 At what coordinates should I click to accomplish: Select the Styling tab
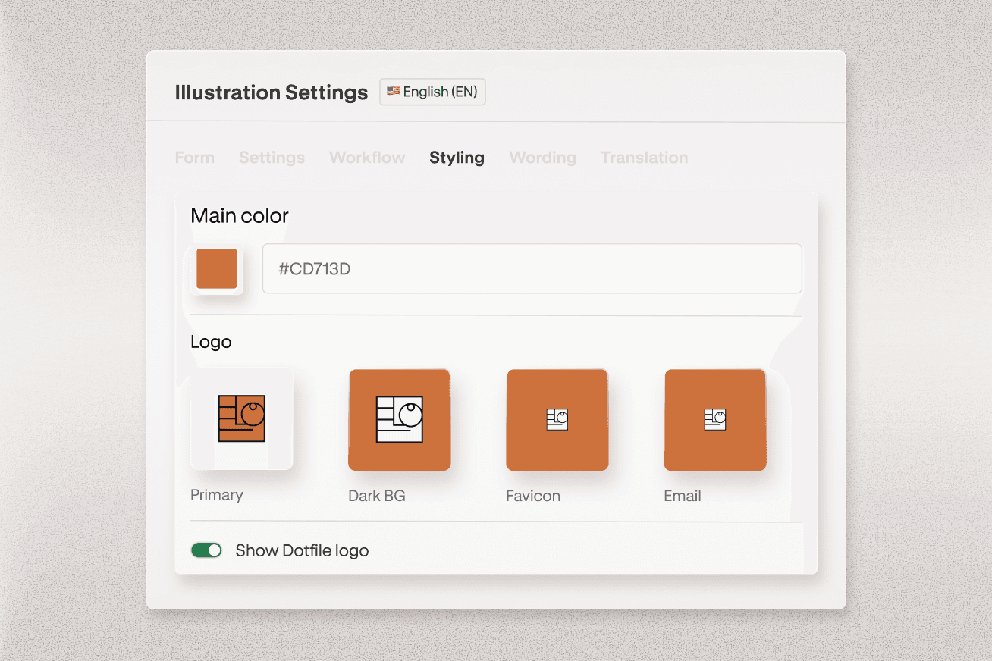pyautogui.click(x=457, y=158)
